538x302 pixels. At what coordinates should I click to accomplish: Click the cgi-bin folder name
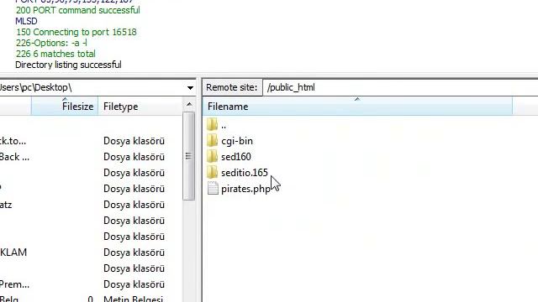(x=237, y=141)
